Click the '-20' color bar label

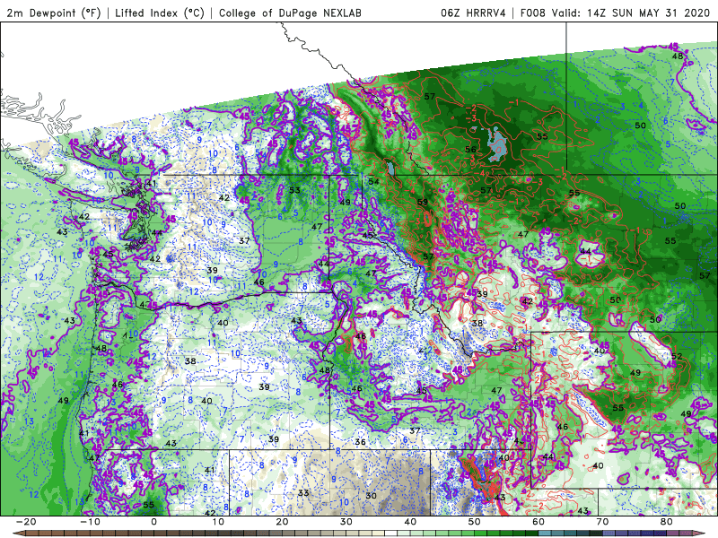pyautogui.click(x=26, y=522)
